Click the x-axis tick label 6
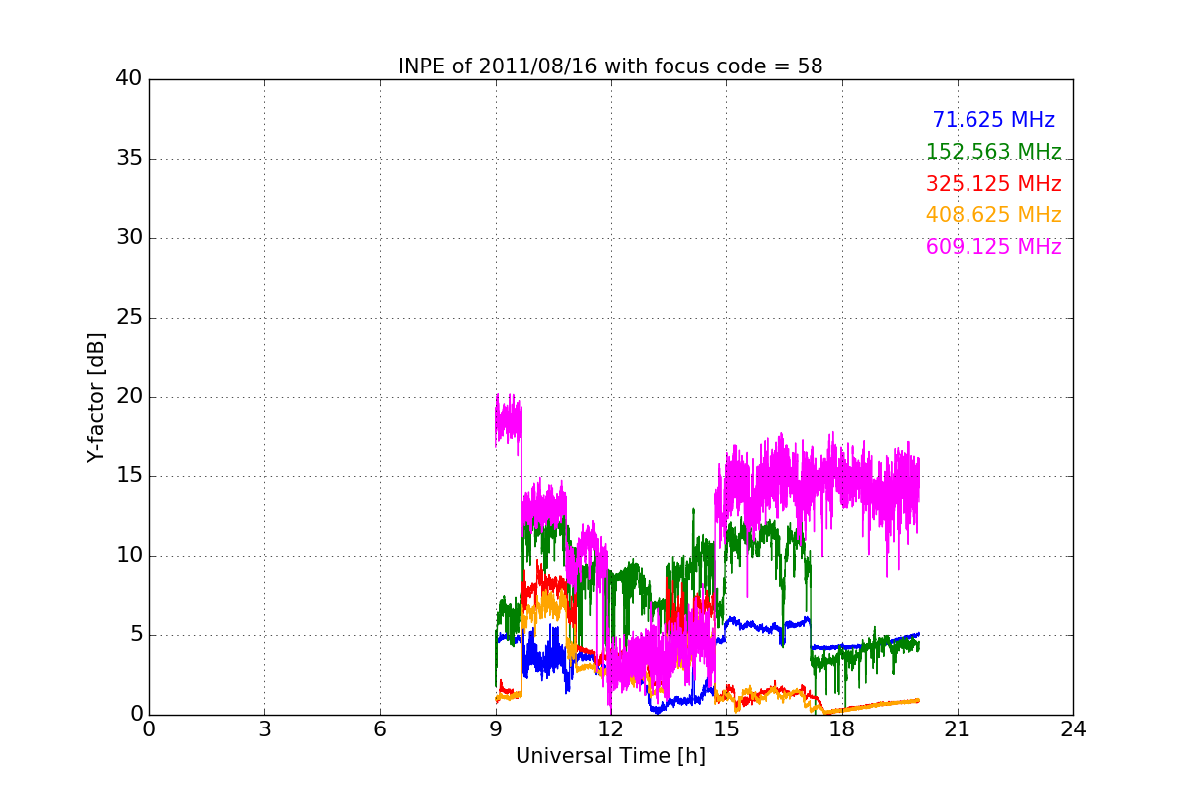Viewport: 1192px width, 794px height. pyautogui.click(x=379, y=729)
